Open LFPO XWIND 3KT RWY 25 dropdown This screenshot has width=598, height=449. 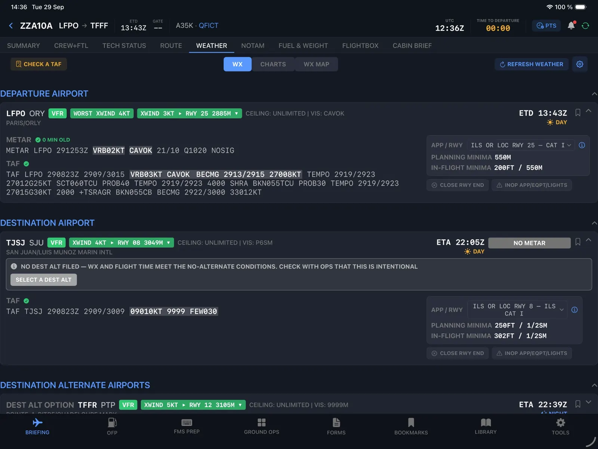click(x=189, y=113)
